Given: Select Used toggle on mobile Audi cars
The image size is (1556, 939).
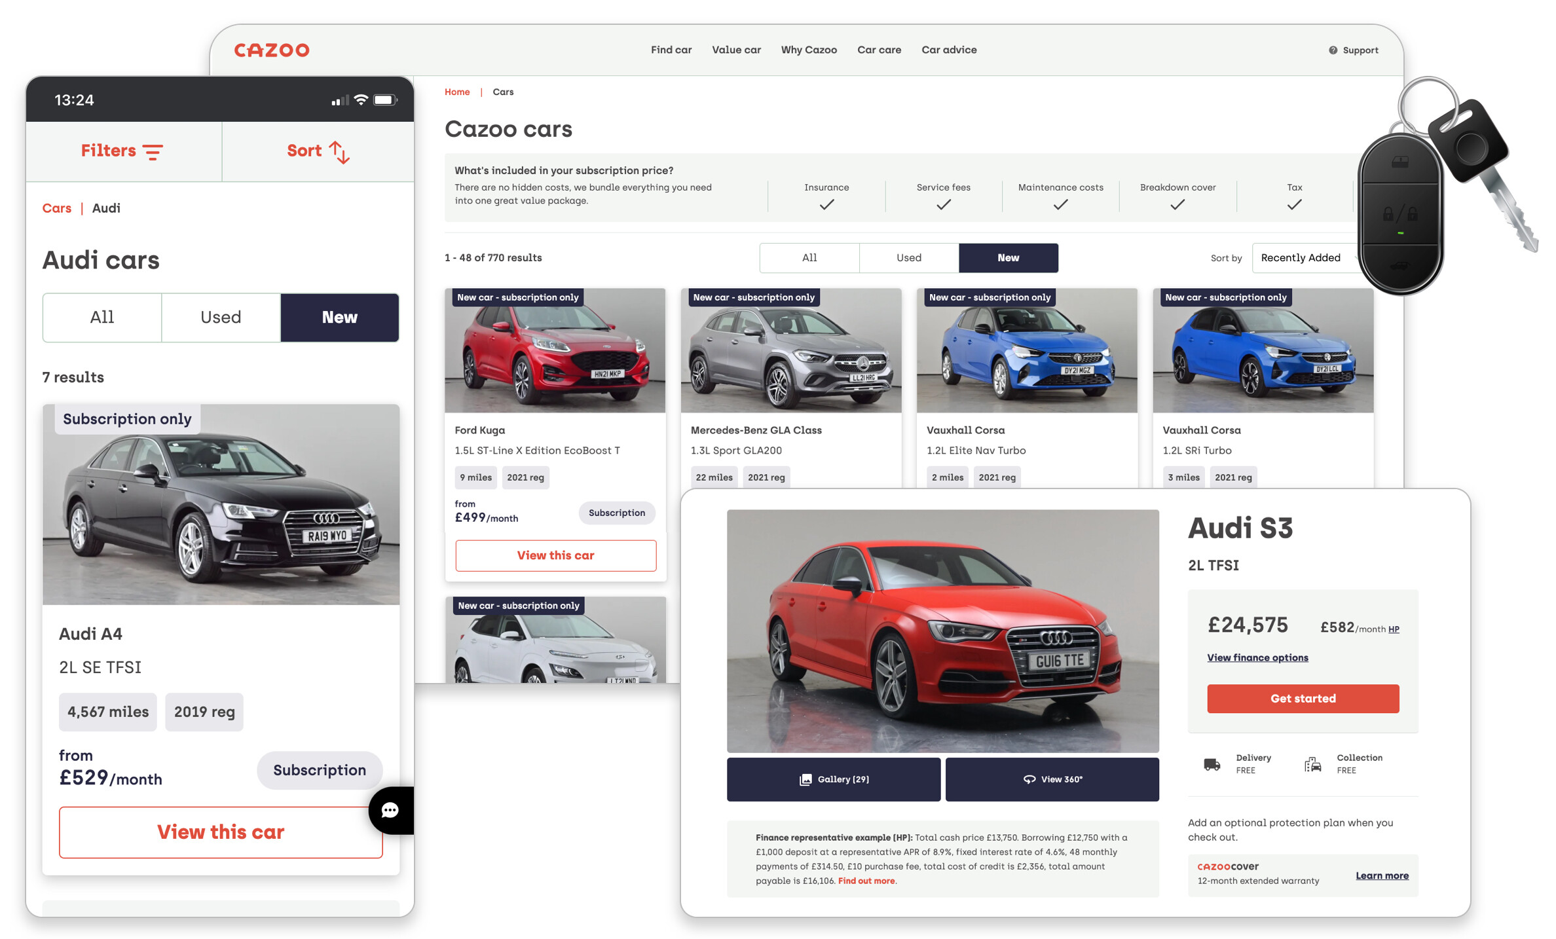Looking at the screenshot, I should (221, 318).
